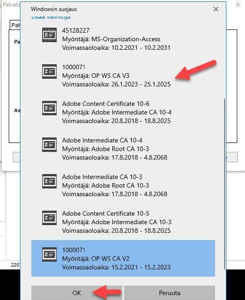Cancel with the Peruuta button
245x300 pixels.
[x=170, y=293]
